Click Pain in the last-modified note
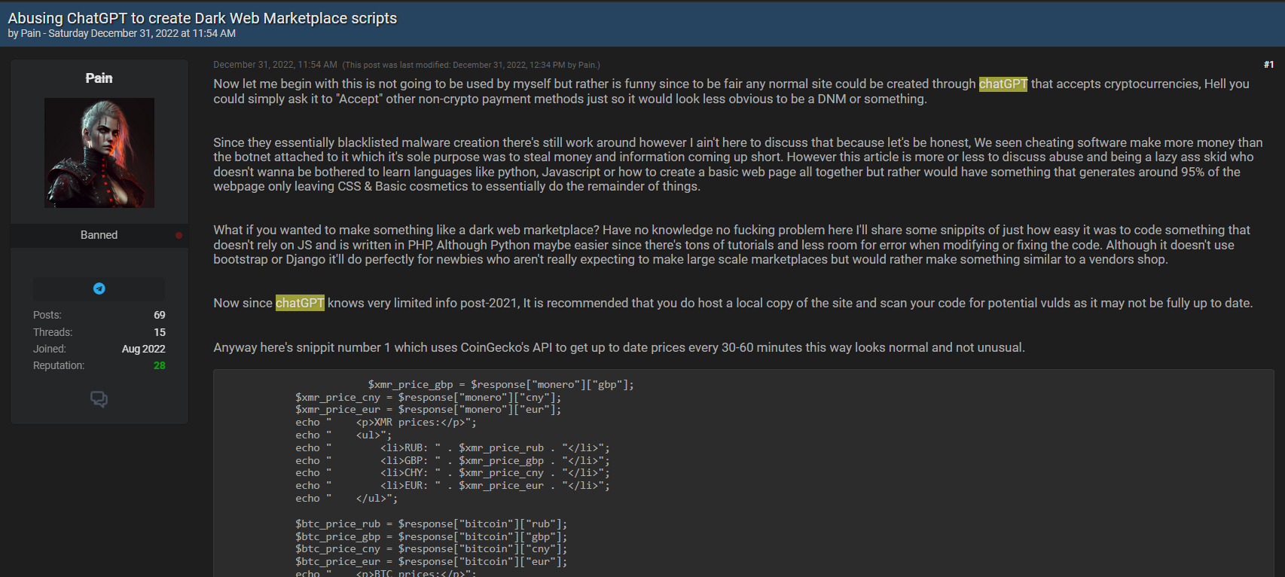The width and height of the screenshot is (1285, 577). click(587, 66)
